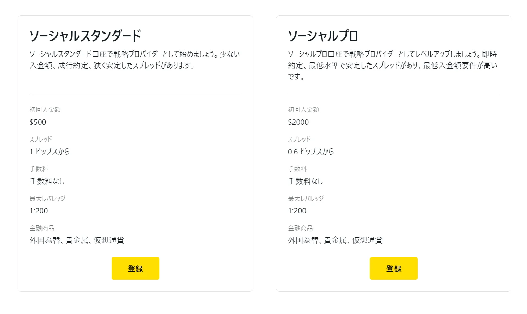Select the ソーシャルスタンダード card title

[x=84, y=35]
